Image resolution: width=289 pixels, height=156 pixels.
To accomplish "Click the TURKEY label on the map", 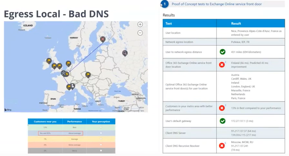I will (122, 101).
